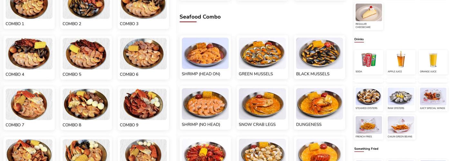Add a SODA drink
The width and height of the screenshot is (451, 161).
pyautogui.click(x=369, y=62)
